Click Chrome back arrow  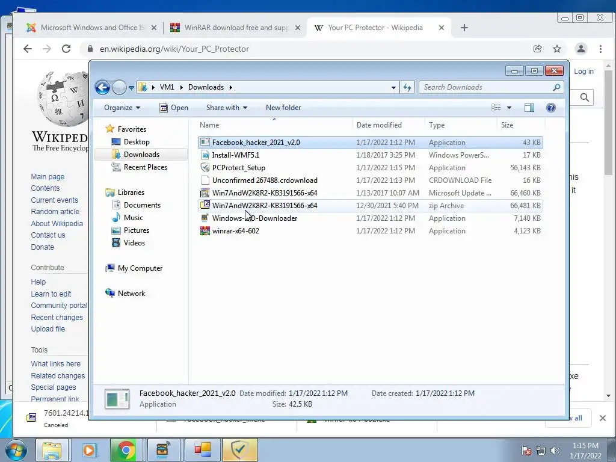[27, 49]
